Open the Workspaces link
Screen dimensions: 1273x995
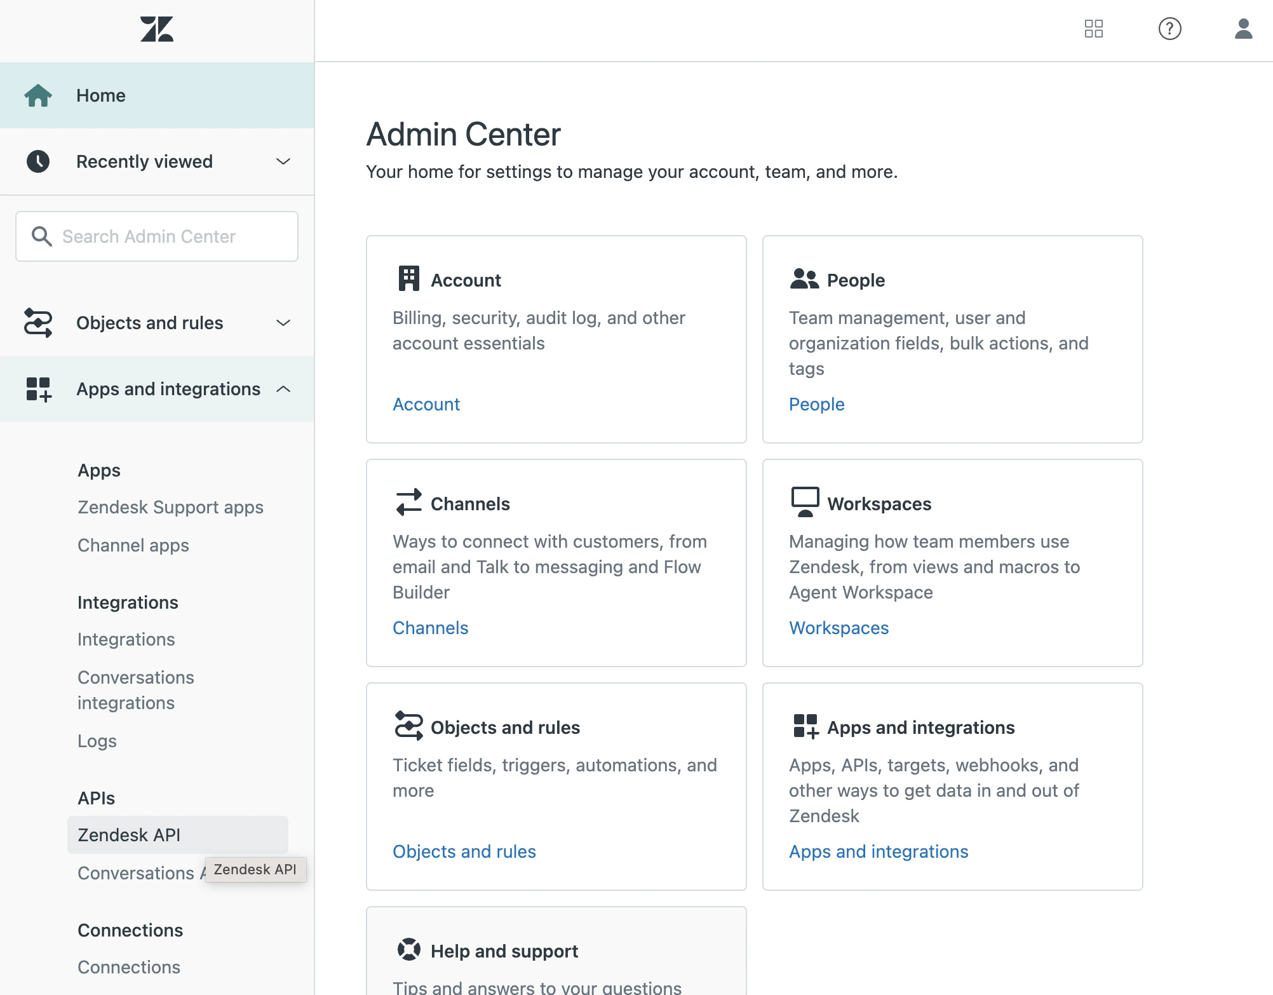point(839,628)
